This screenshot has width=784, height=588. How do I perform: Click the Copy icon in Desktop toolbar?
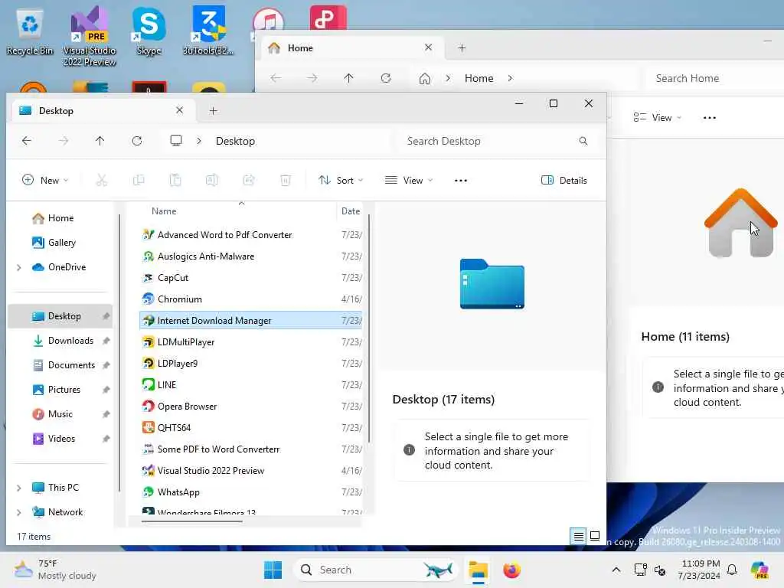[139, 180]
